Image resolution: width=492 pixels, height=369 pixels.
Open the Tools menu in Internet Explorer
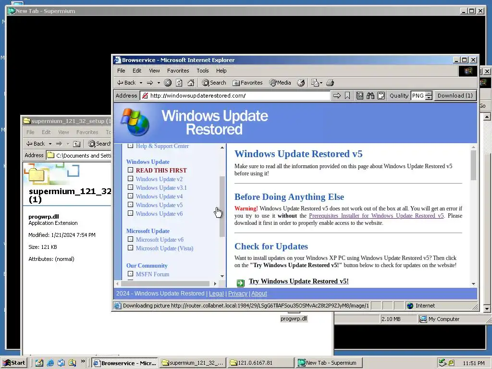point(202,71)
